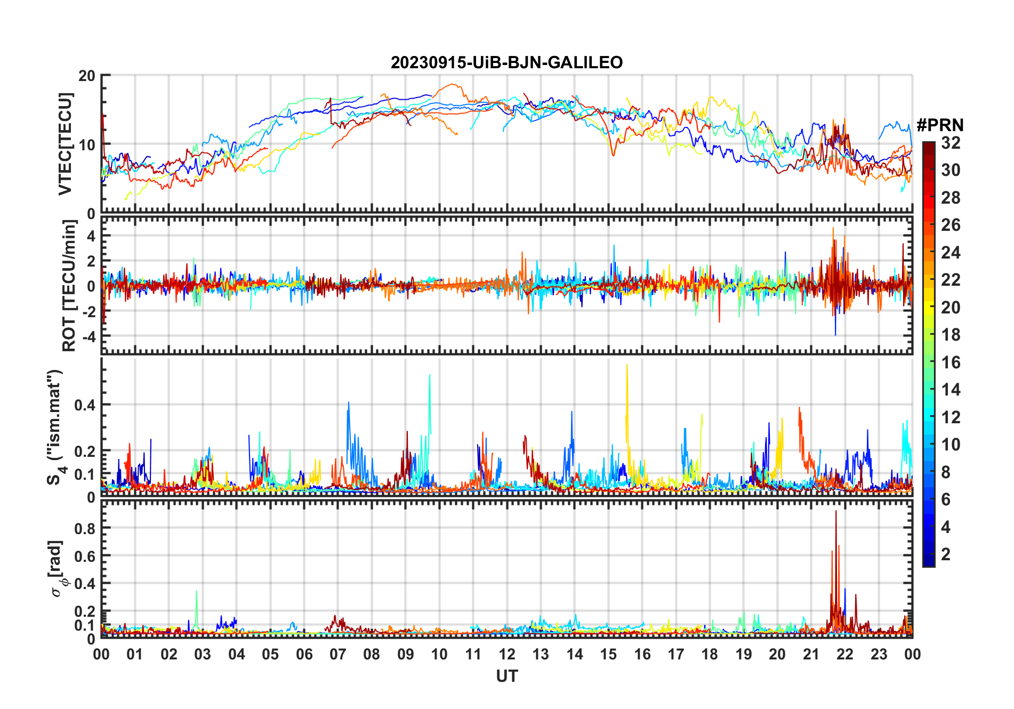Click UT axis tick label 09
1014x709 pixels.
click(406, 655)
